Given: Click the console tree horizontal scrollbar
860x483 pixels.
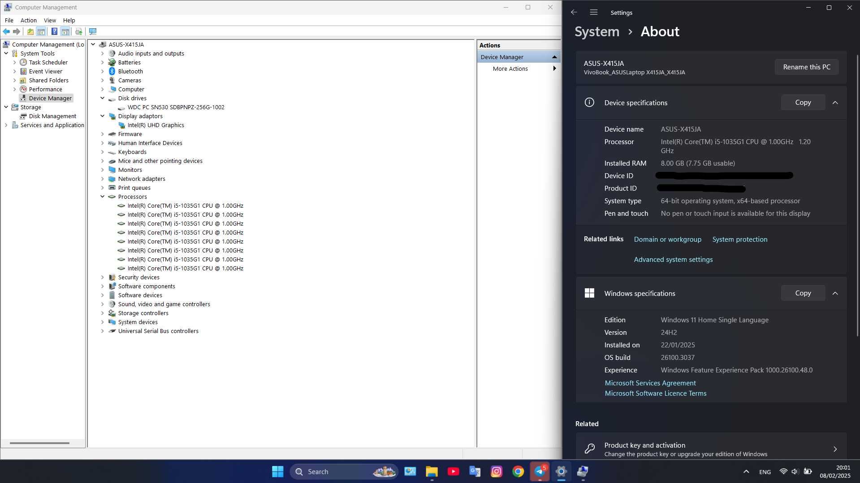Looking at the screenshot, I should click(39, 443).
